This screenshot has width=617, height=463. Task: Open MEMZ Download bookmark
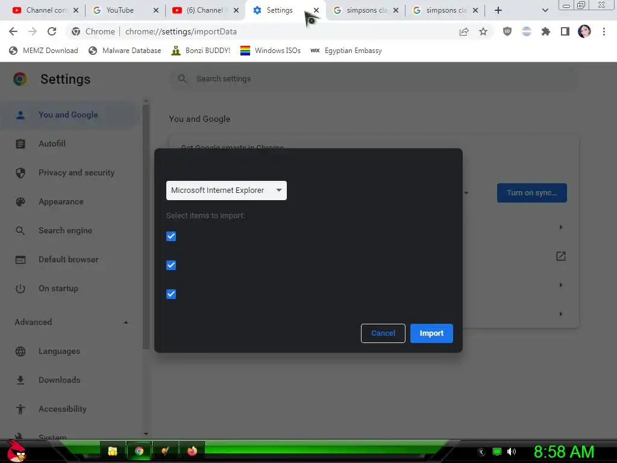[x=43, y=51]
